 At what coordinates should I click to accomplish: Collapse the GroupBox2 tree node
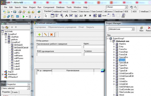[x=6, y=42]
